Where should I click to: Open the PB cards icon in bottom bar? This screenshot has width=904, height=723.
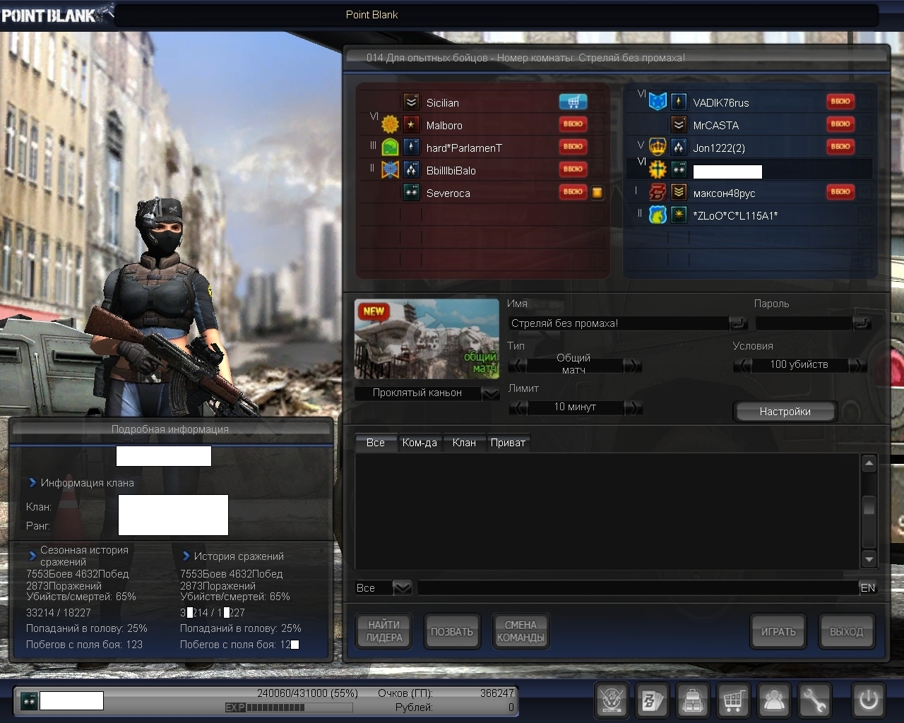[x=652, y=700]
